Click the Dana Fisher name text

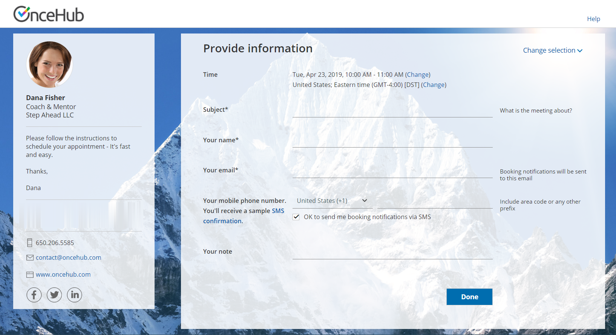coord(45,97)
